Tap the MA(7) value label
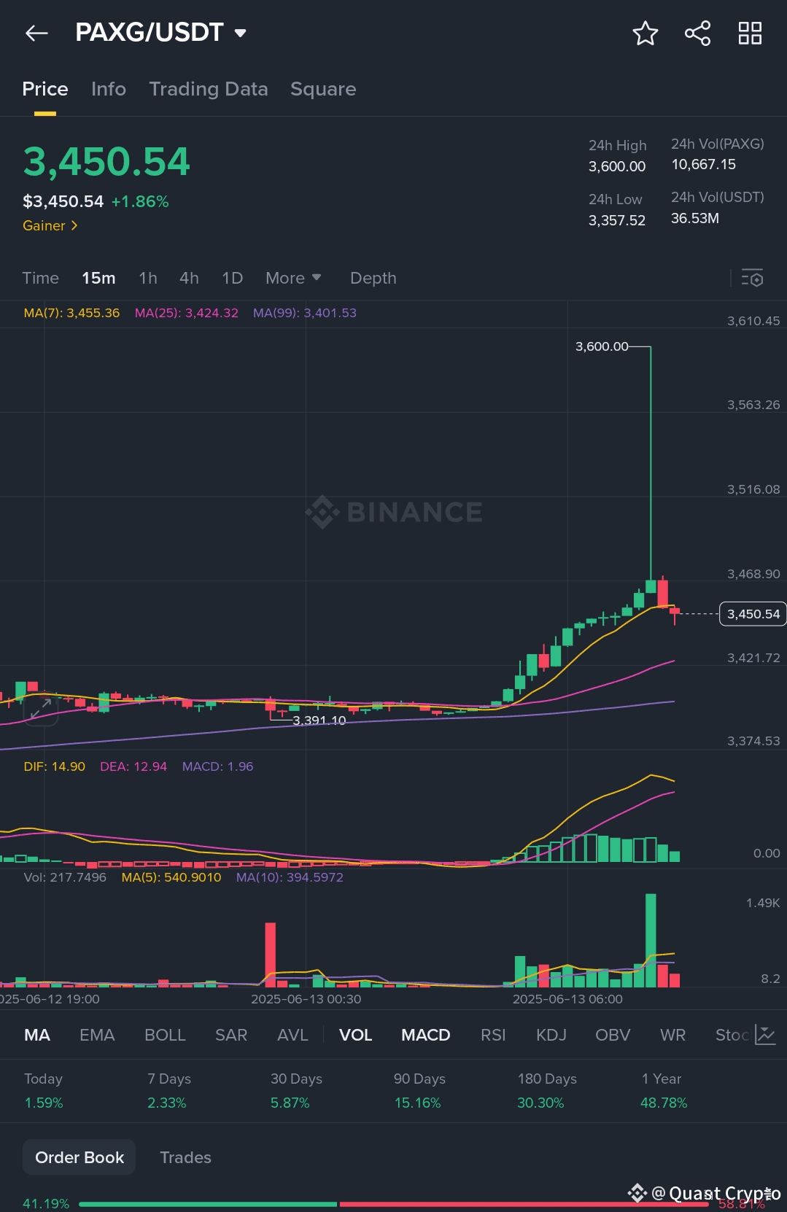 [x=71, y=313]
